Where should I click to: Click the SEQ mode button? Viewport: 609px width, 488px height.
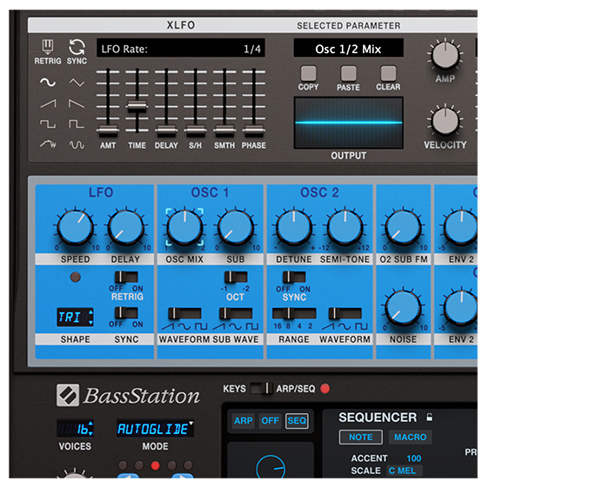(x=297, y=421)
